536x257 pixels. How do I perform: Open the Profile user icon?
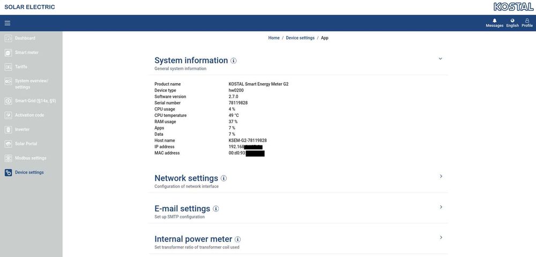[x=527, y=20]
